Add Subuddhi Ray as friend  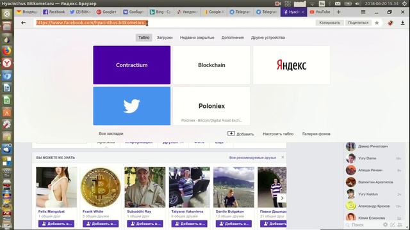(x=145, y=224)
